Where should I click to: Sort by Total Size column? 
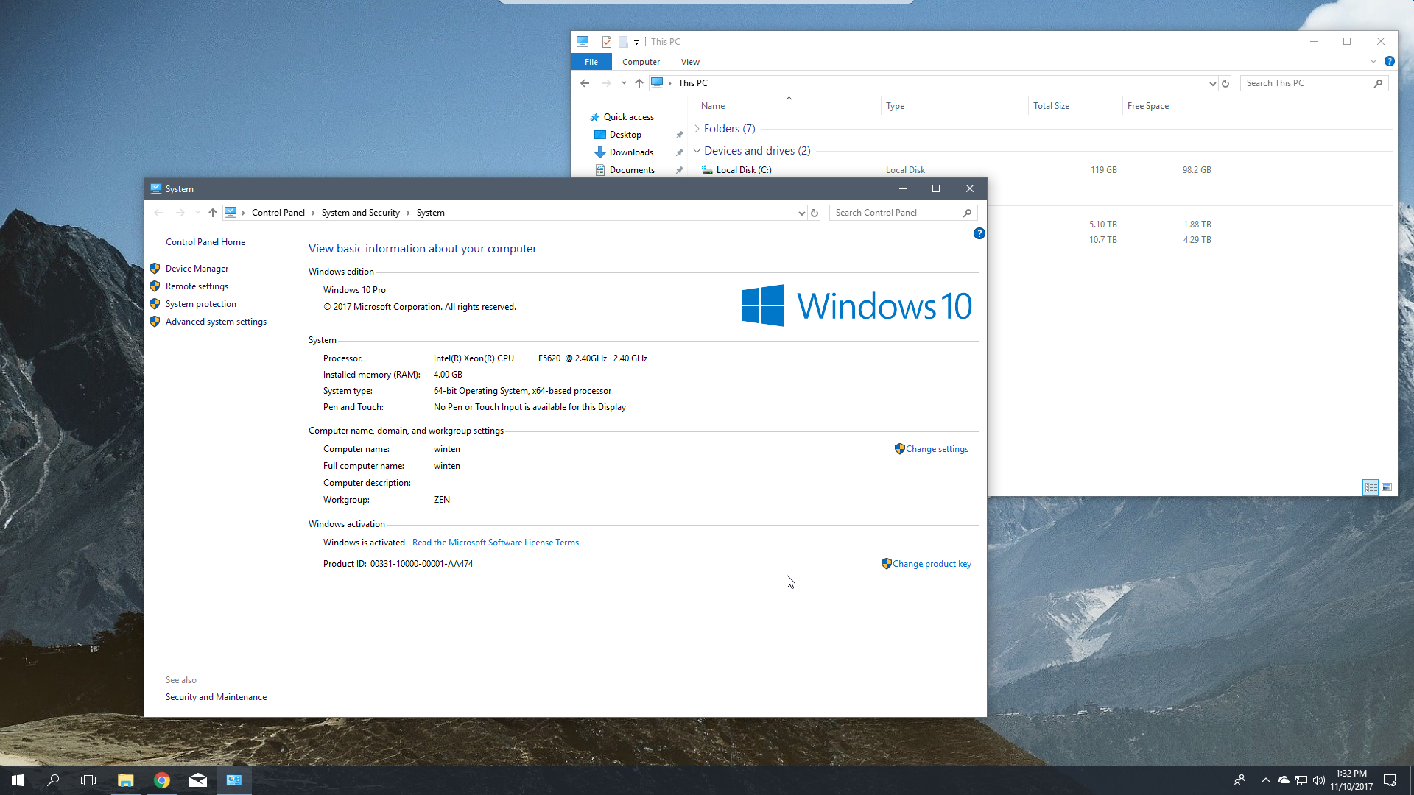(1051, 106)
